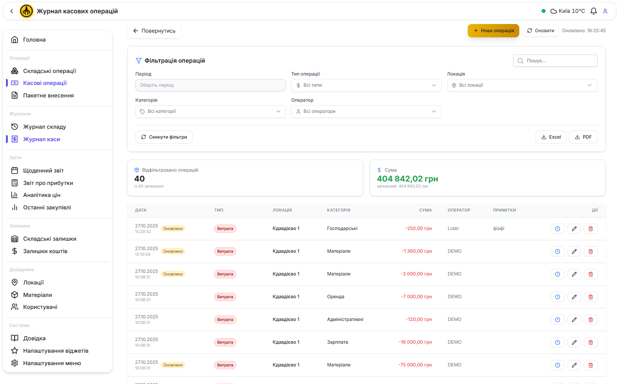Edit the Матеріали -3 000 transaction with pencil icon
The height and width of the screenshot is (384, 619).
574,274
